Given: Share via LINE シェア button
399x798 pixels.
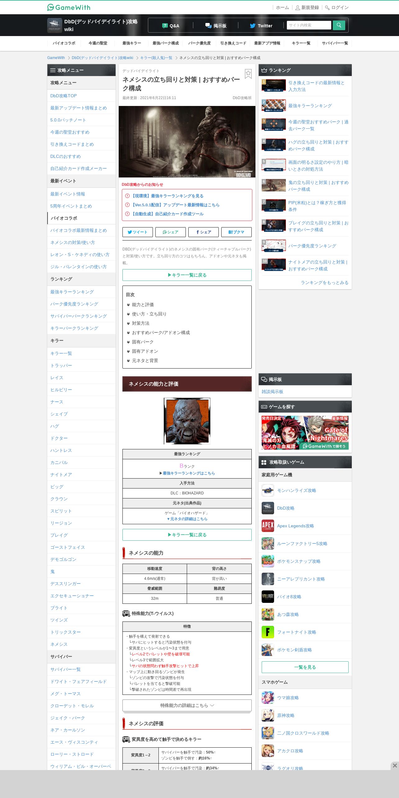Looking at the screenshot, I should coord(171,232).
